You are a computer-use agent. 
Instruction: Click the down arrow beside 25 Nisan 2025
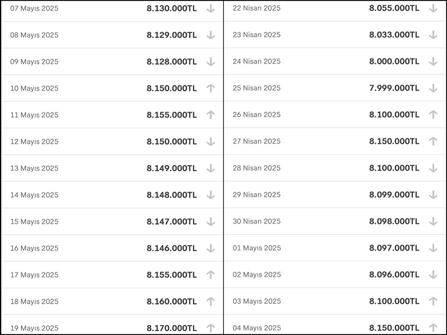(x=433, y=88)
